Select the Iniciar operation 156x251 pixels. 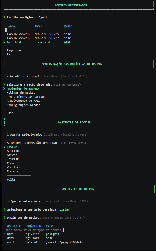(13, 159)
